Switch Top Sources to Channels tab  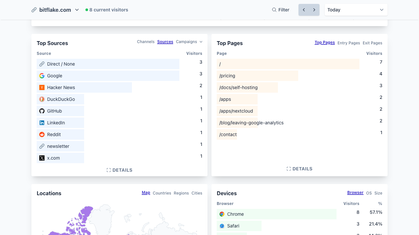coord(146,42)
